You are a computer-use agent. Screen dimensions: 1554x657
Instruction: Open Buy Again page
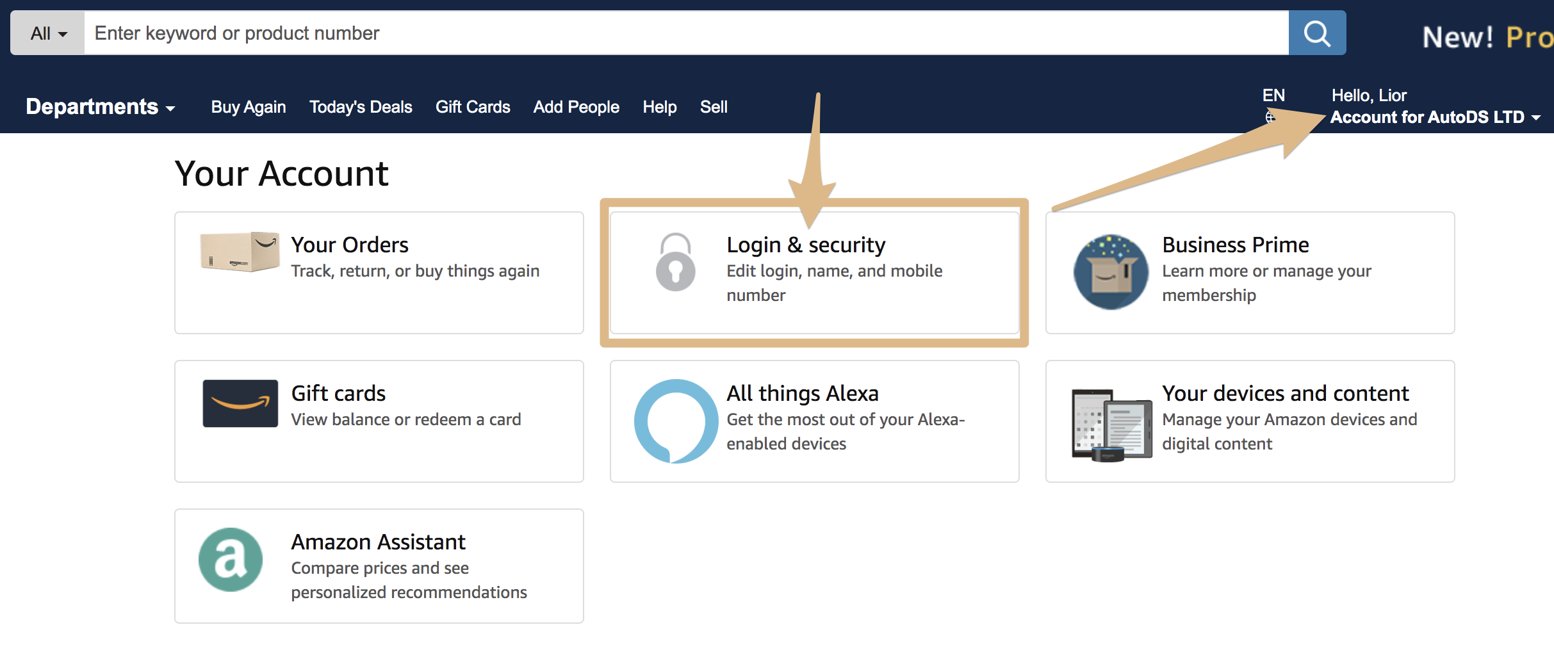tap(249, 107)
